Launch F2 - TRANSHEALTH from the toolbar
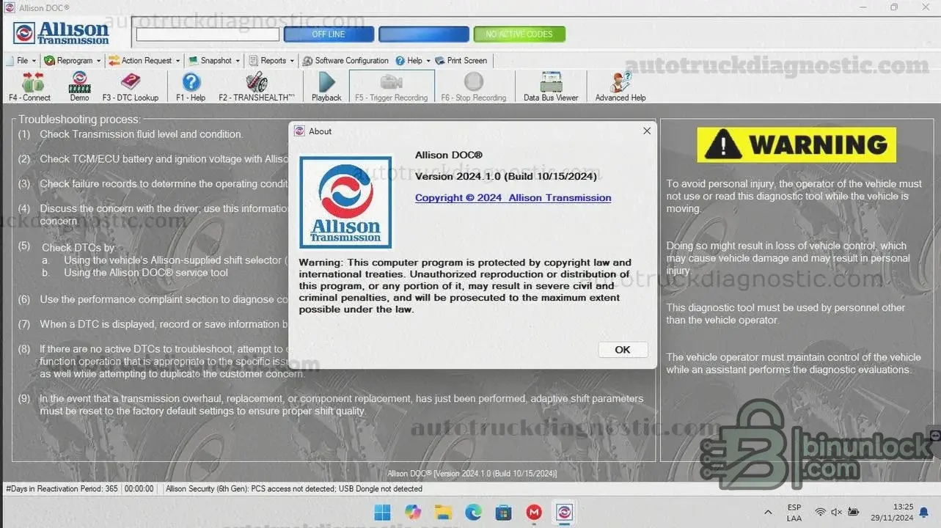The image size is (941, 528). pos(257,87)
